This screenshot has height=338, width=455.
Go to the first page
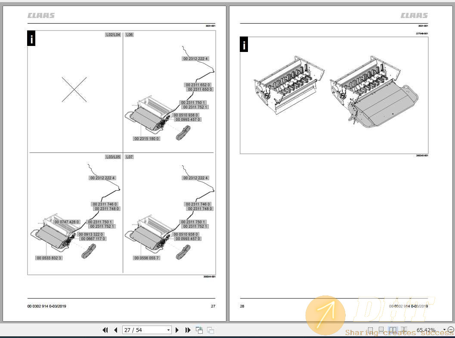coord(105,330)
